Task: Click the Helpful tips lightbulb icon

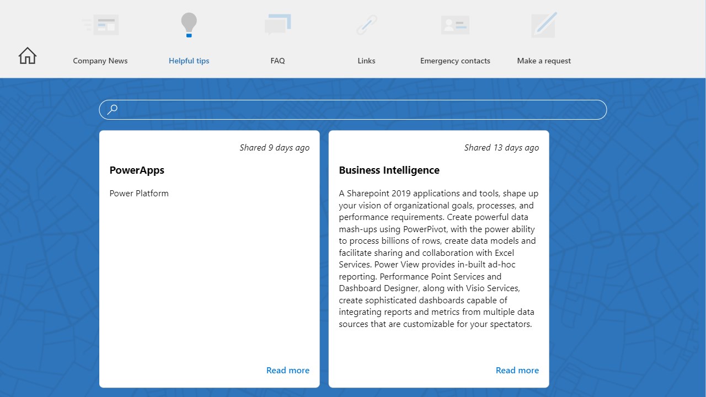Action: 189,25
